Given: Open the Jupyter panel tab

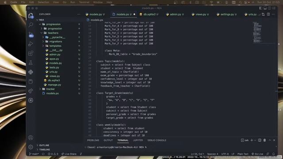Looking at the screenshot, I should 138,140.
